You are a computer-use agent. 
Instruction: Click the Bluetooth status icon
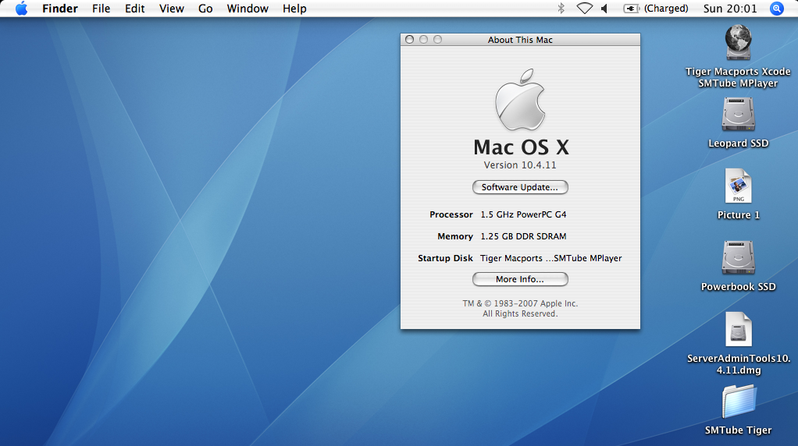point(561,8)
